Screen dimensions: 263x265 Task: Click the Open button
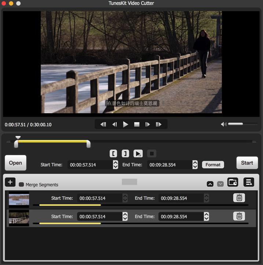(15, 163)
